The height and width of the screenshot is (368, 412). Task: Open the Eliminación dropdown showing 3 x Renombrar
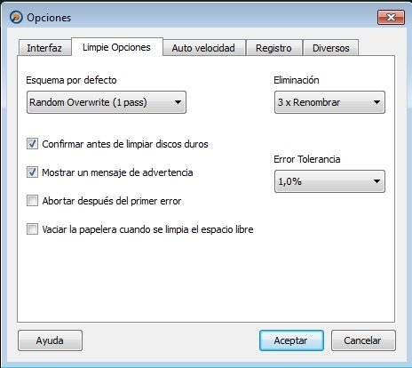329,102
